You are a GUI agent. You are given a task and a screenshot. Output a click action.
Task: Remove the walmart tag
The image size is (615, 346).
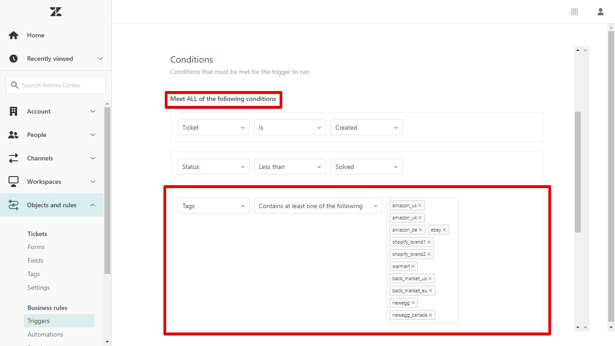coord(413,266)
